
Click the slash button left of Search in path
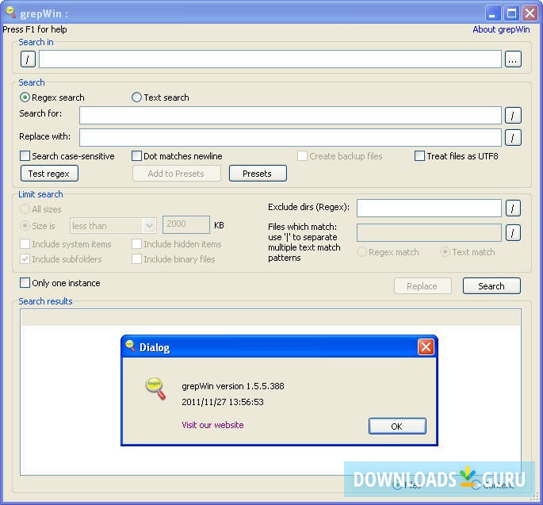coord(28,59)
